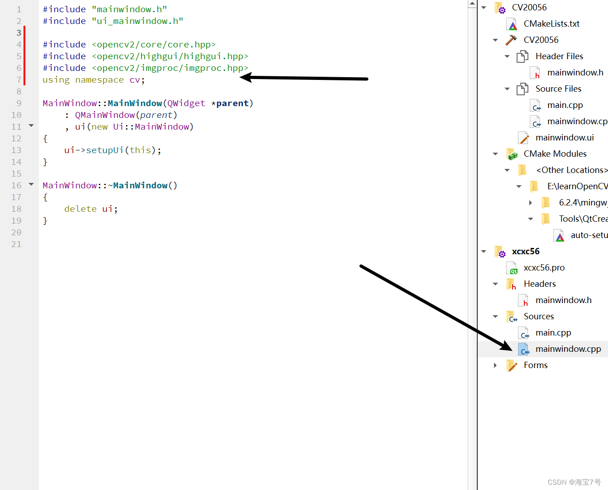This screenshot has height=490, width=608.
Task: Select mainwindow.cpp under Sources
Action: pos(568,349)
